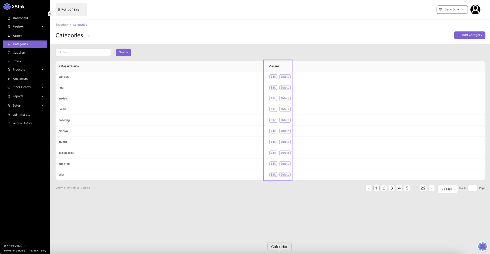Click the Suppliers icon in the sidebar
Image resolution: width=490 pixels, height=254 pixels.
tap(9, 53)
